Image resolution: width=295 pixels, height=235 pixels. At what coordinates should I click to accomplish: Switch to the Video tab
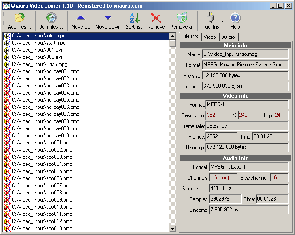210,37
